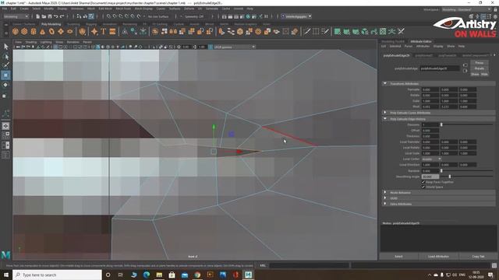Click the Select button at panel bottom
Image resolution: width=499 pixels, height=280 pixels.
(x=398, y=257)
